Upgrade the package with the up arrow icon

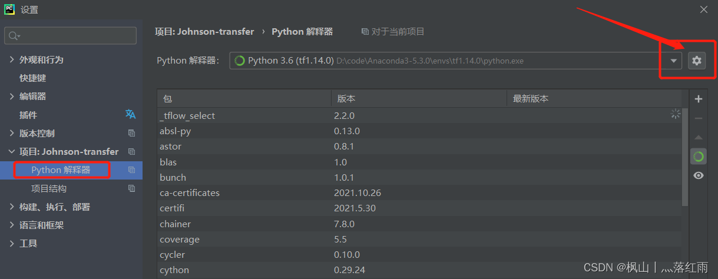click(699, 137)
